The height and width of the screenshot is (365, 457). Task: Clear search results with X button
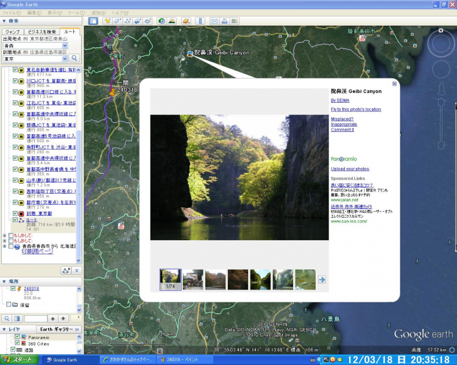coord(77,271)
